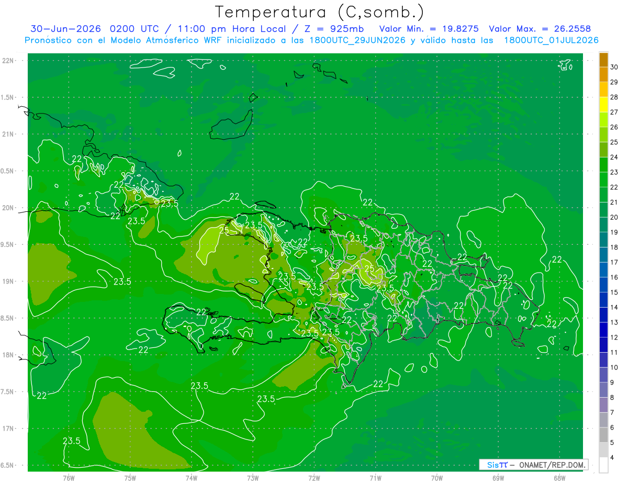This screenshot has height=485, width=628.
Task: Select the date text "30-Jun-2026"
Action: (x=66, y=29)
